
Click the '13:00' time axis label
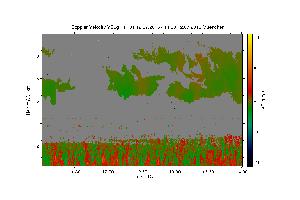175,172
